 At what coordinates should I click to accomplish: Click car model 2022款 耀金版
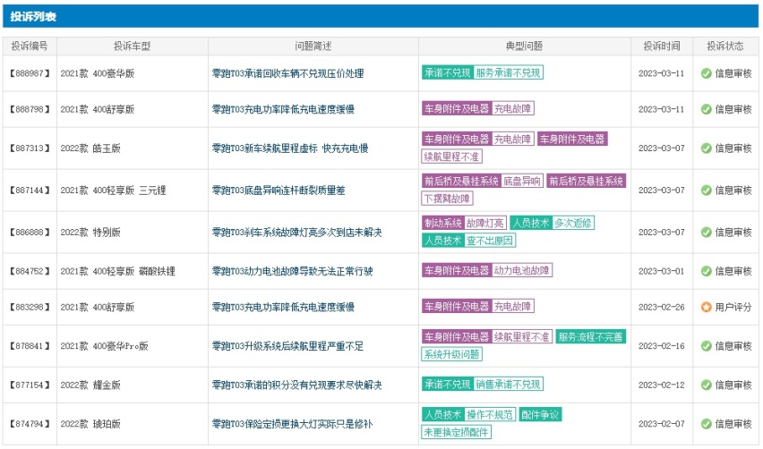pos(90,385)
